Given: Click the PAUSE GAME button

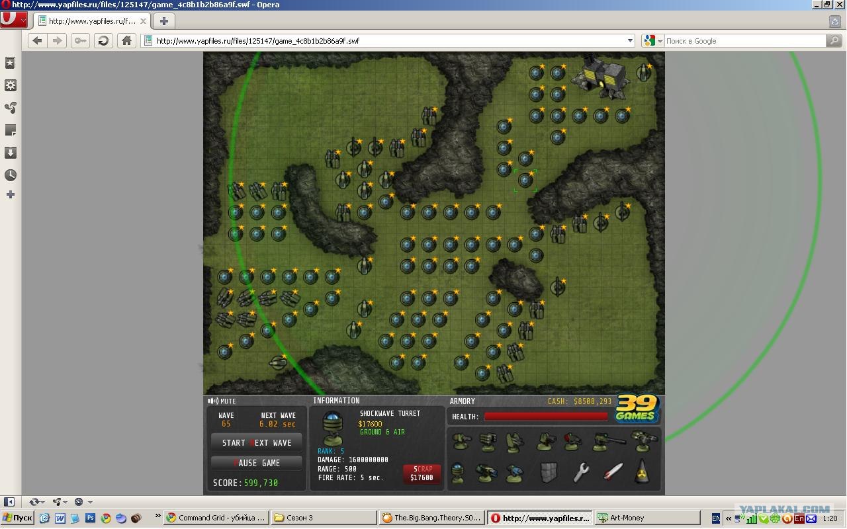Looking at the screenshot, I should 257,464.
